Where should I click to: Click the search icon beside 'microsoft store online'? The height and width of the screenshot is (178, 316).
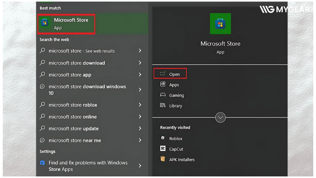pos(42,116)
